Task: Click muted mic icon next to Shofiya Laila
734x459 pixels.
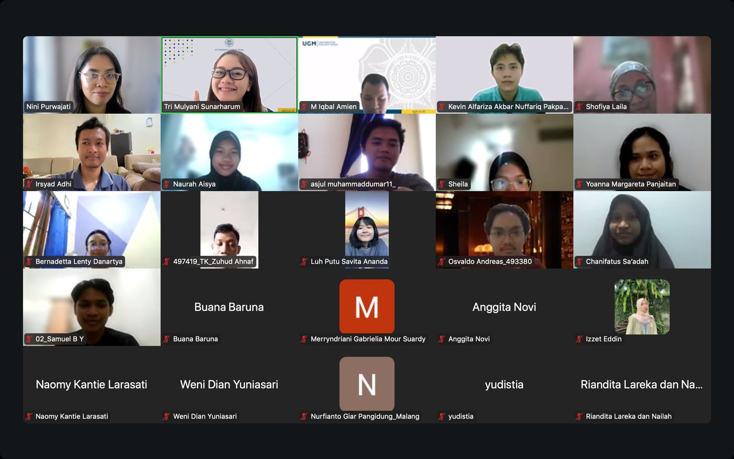Action: 579,106
